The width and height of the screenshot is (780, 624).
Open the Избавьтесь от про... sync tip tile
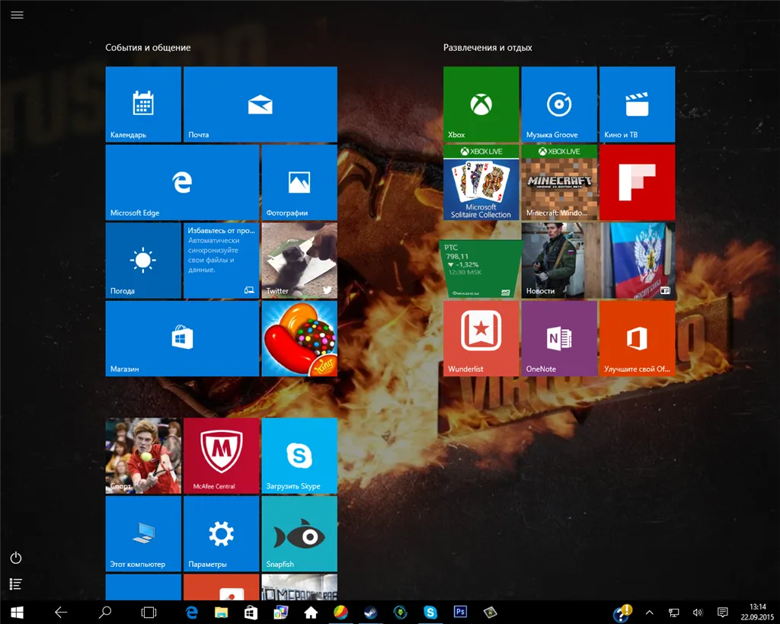(222, 261)
